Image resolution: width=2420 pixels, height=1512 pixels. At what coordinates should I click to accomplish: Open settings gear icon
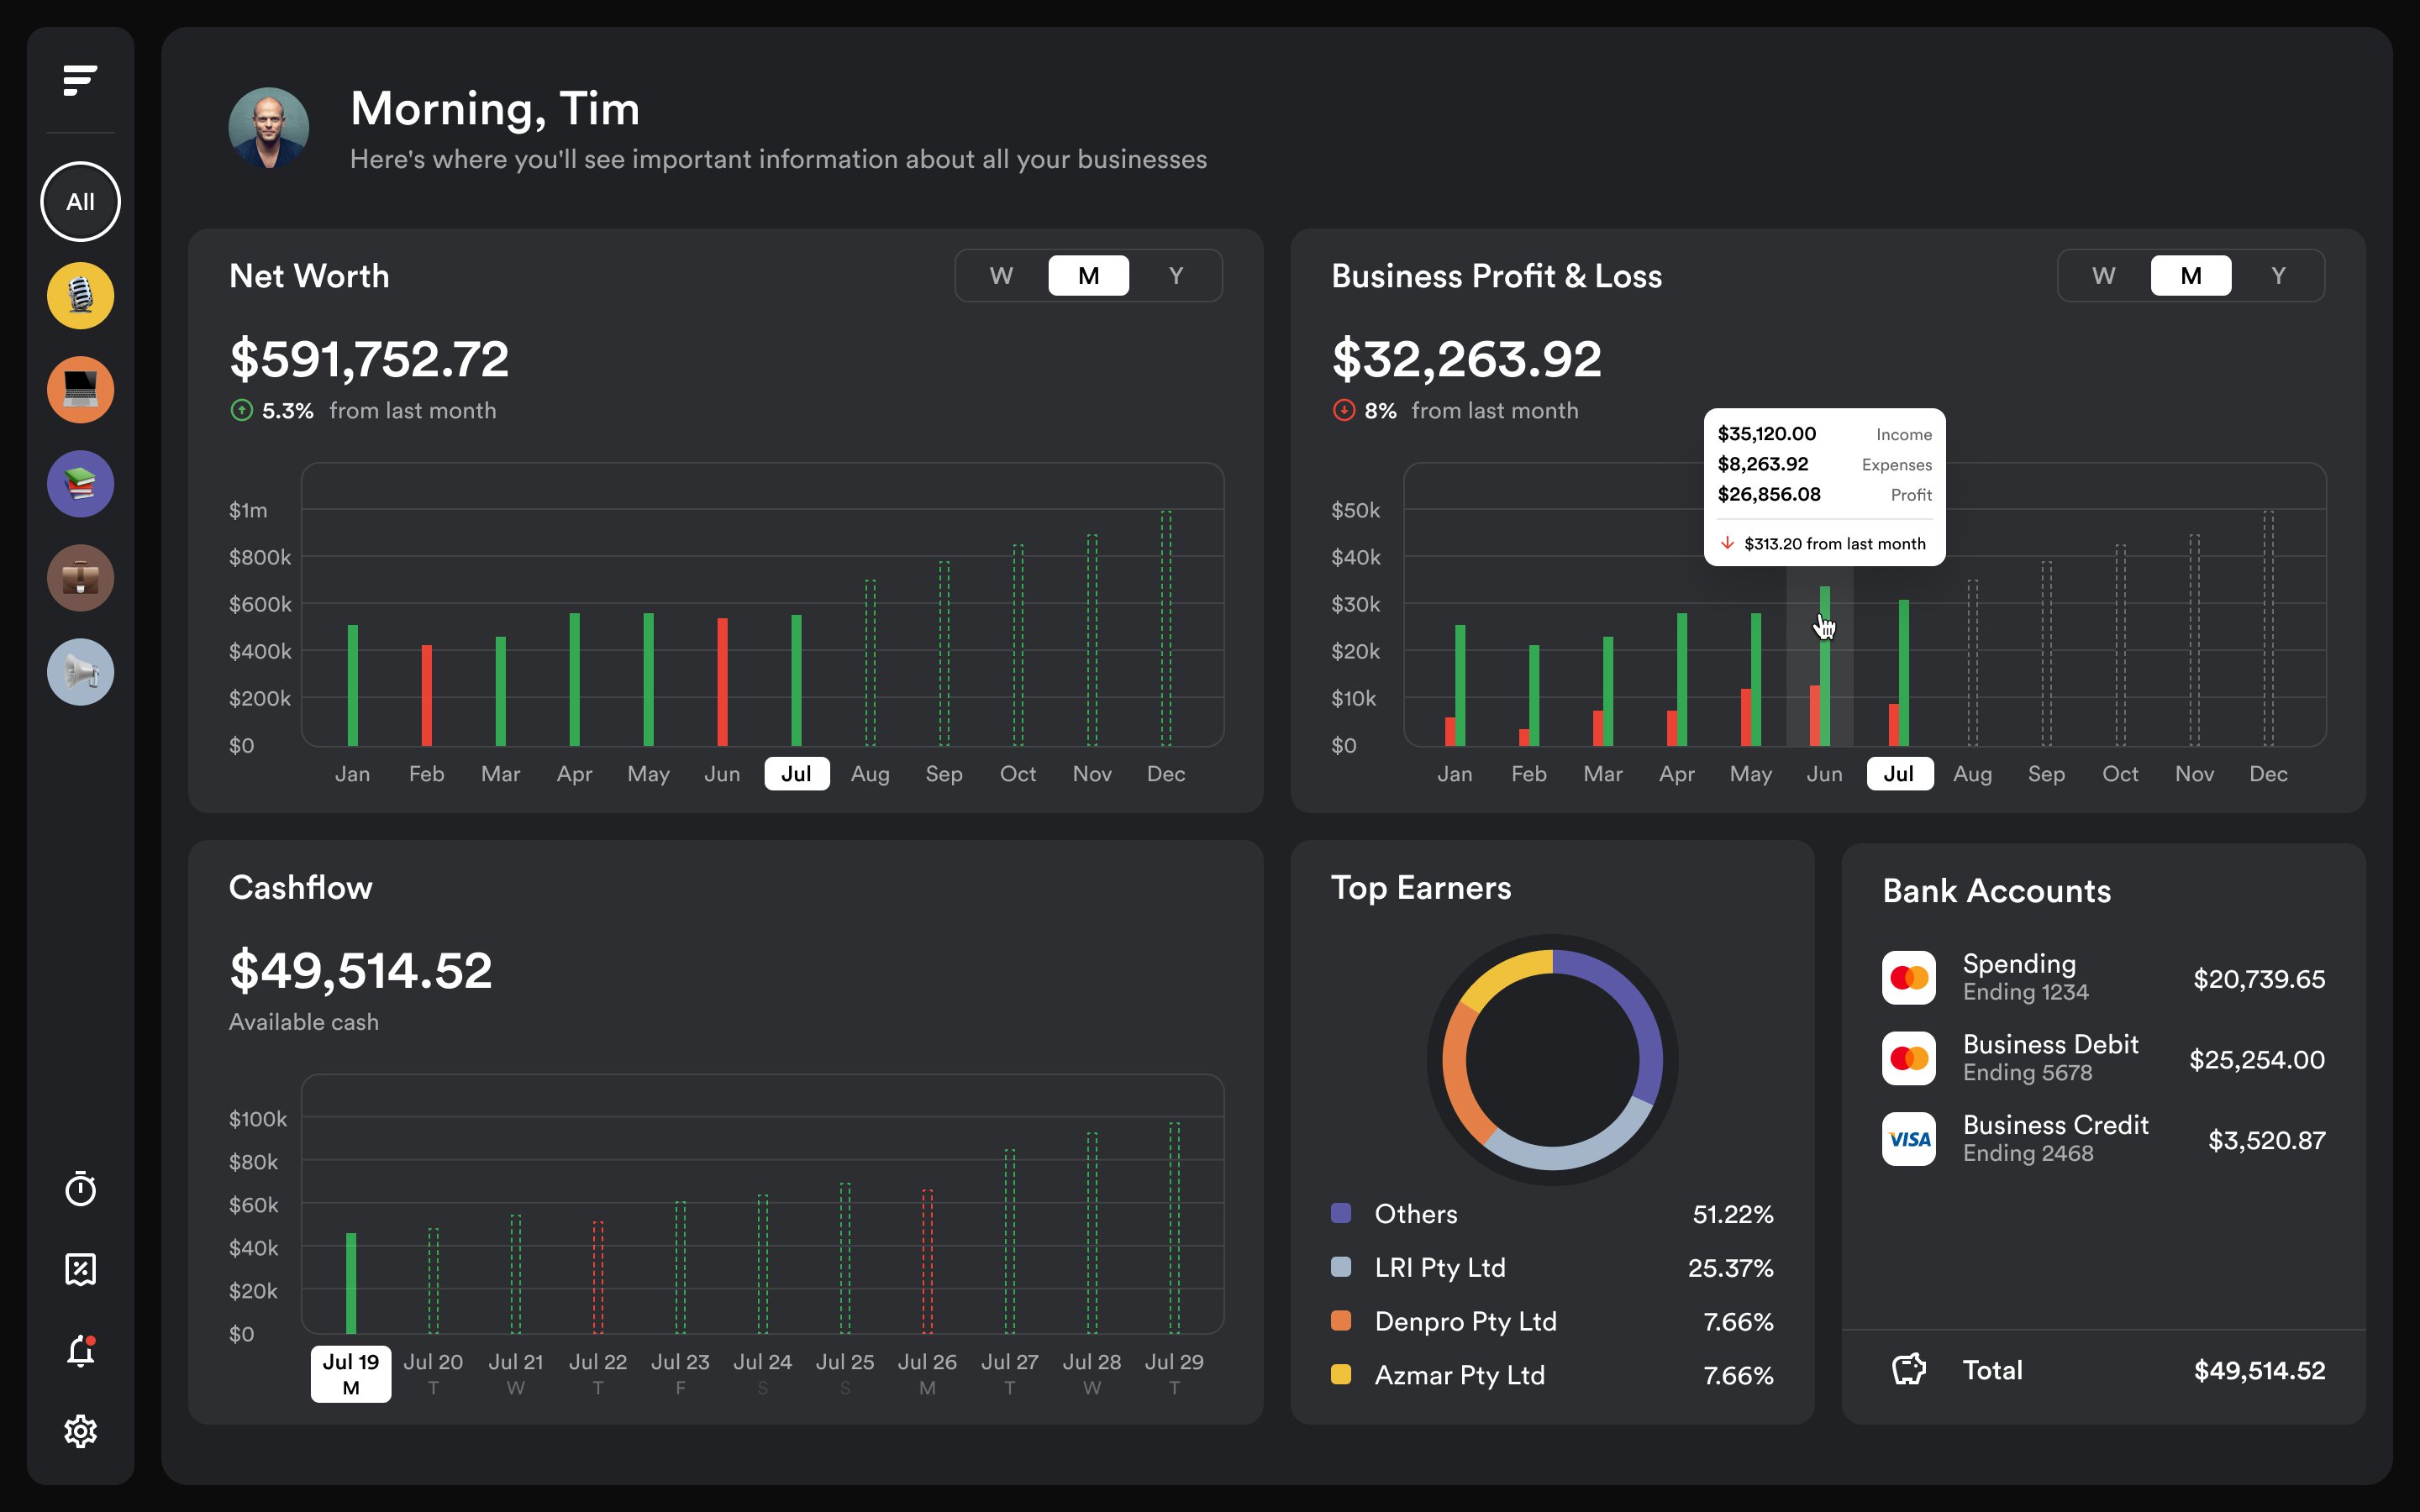point(80,1431)
